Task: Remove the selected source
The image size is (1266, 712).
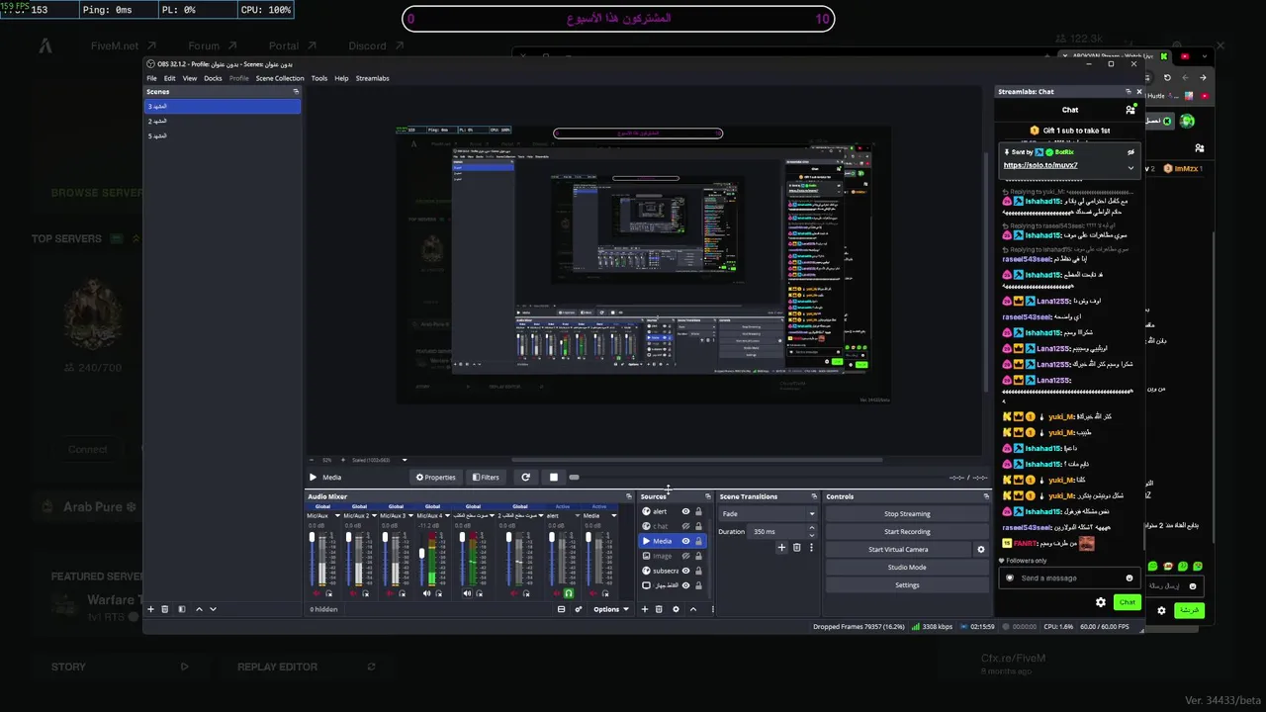Action: click(x=659, y=609)
